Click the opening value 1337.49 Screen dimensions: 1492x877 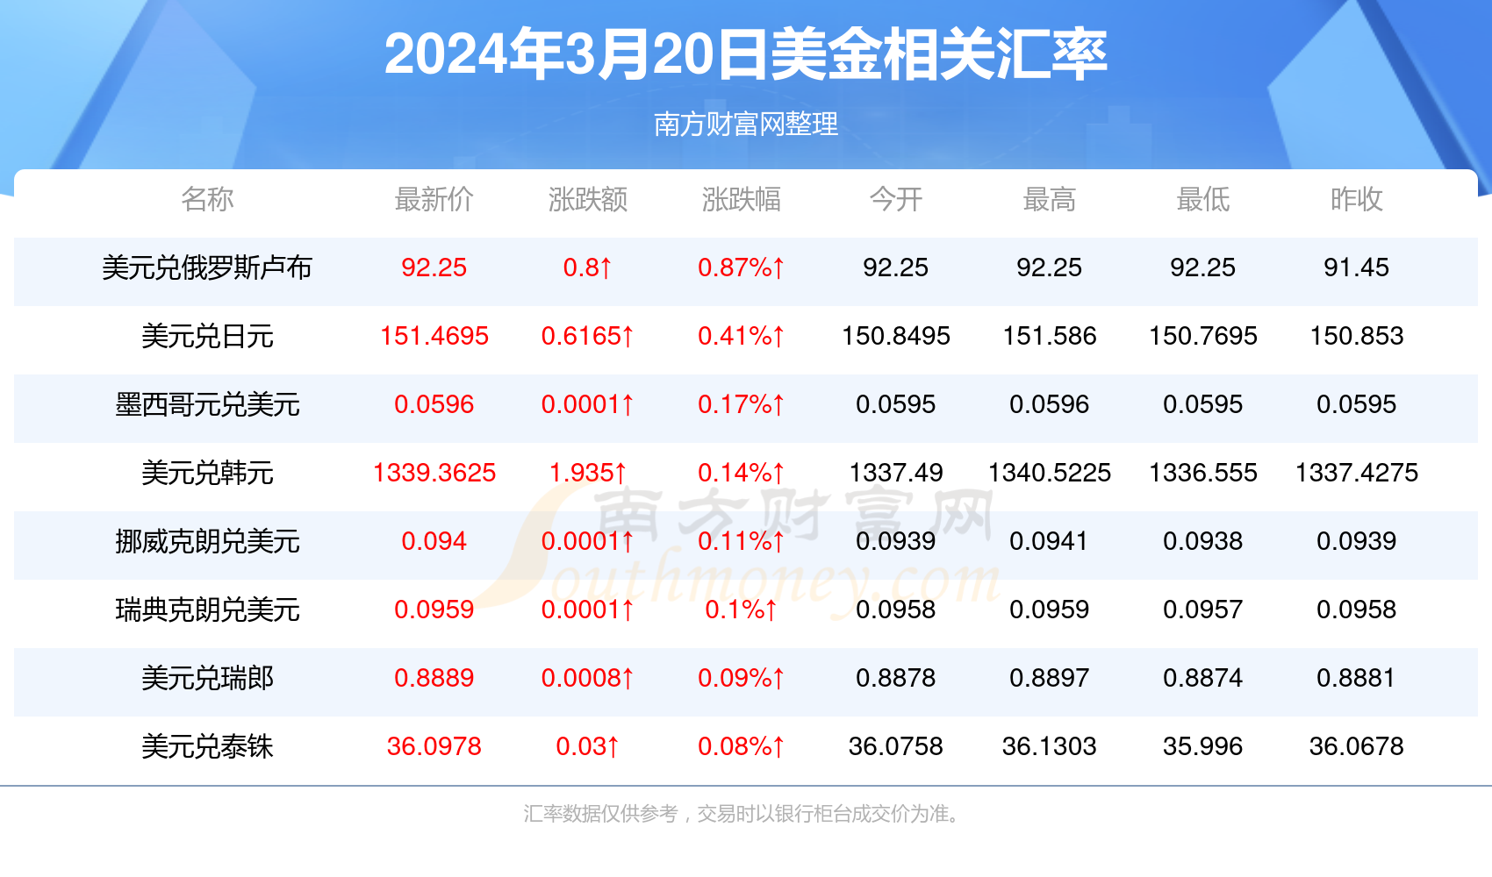[x=895, y=473]
